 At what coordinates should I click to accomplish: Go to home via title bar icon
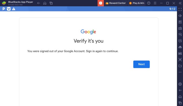[45, 3]
